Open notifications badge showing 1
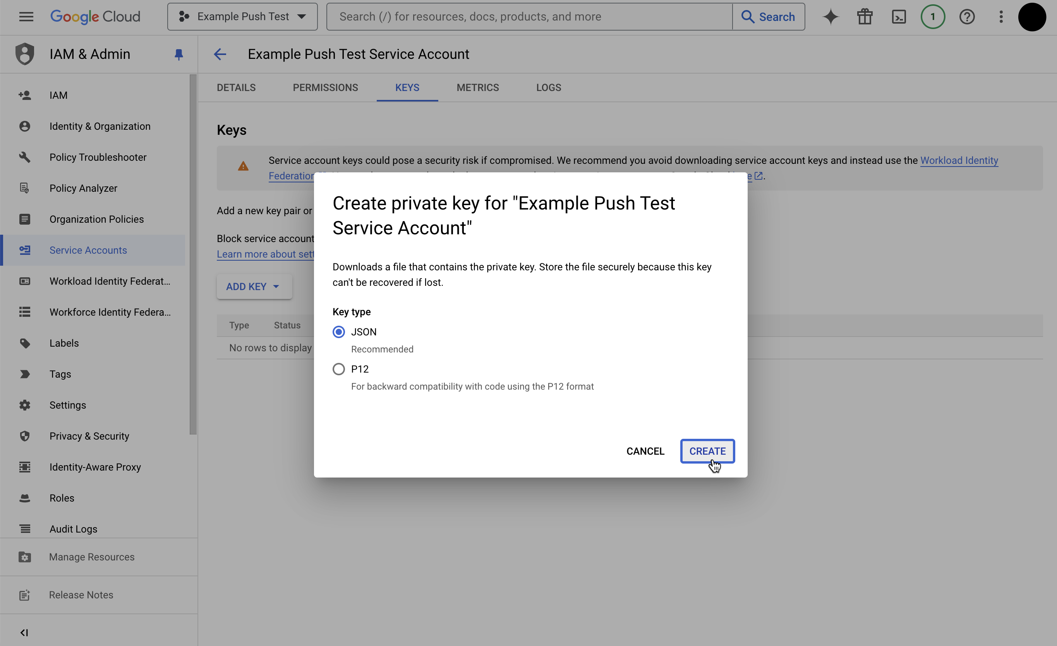This screenshot has width=1057, height=646. coord(933,17)
